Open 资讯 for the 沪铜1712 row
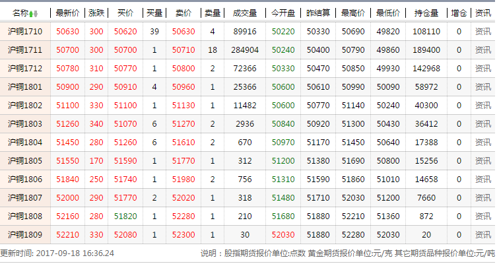The image size is (499, 264). [482, 69]
